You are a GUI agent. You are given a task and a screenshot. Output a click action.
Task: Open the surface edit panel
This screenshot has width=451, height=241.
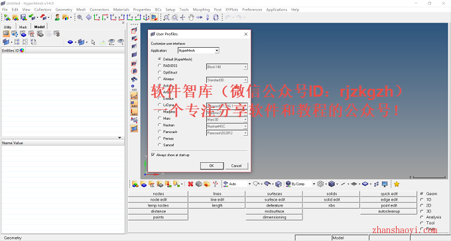coord(274,200)
